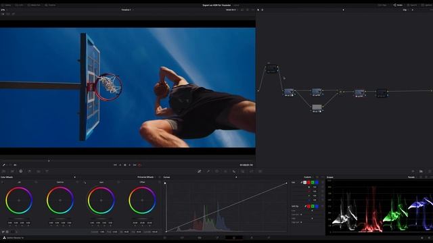The image size is (433, 243).
Task: Open the Color Match palette
Action: [x=12, y=171]
